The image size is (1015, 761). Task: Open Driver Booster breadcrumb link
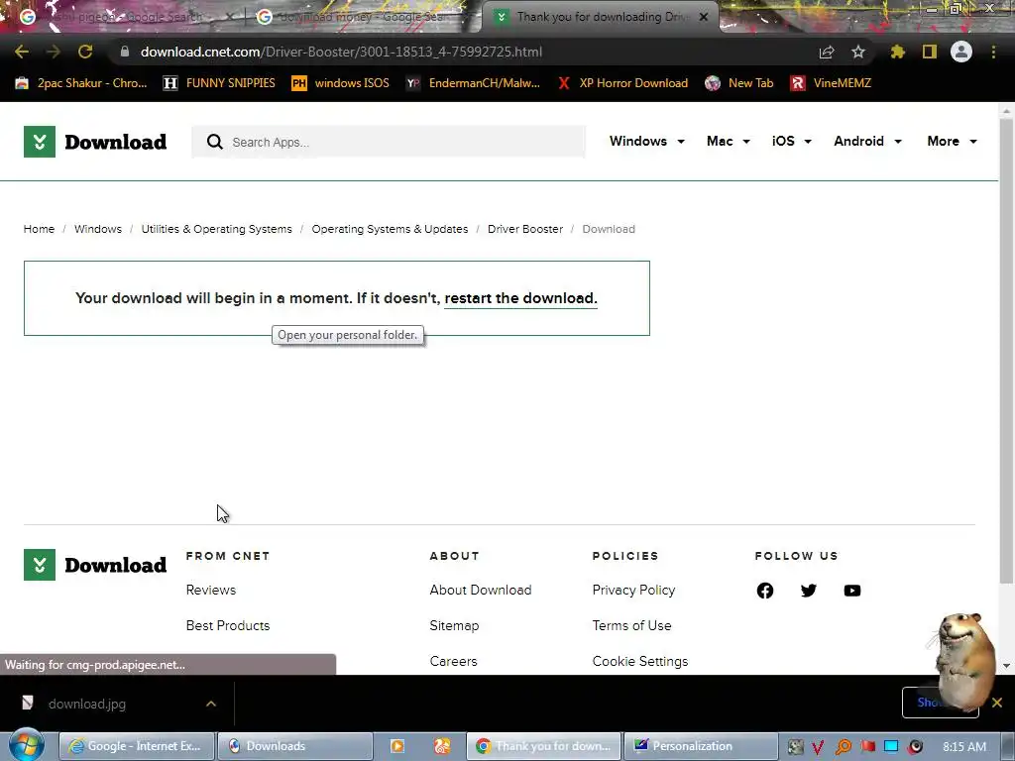(525, 229)
